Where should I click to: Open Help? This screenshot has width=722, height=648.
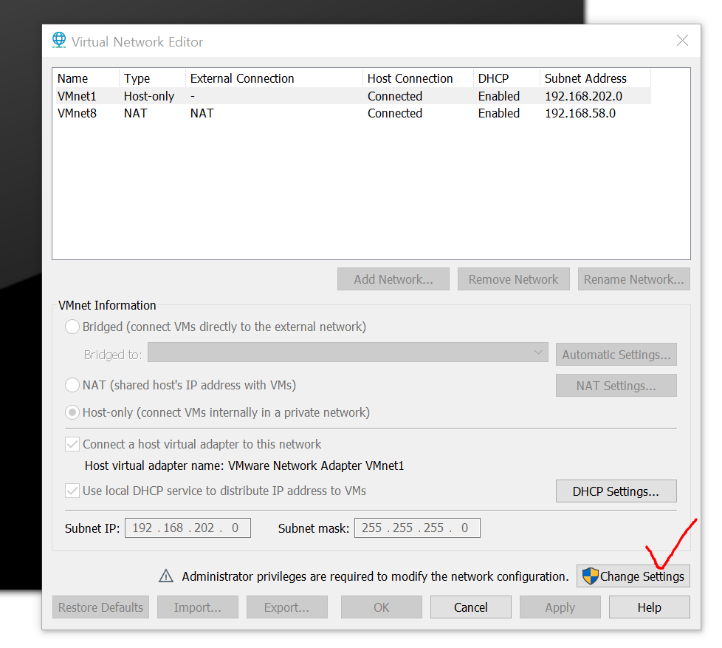point(649,607)
